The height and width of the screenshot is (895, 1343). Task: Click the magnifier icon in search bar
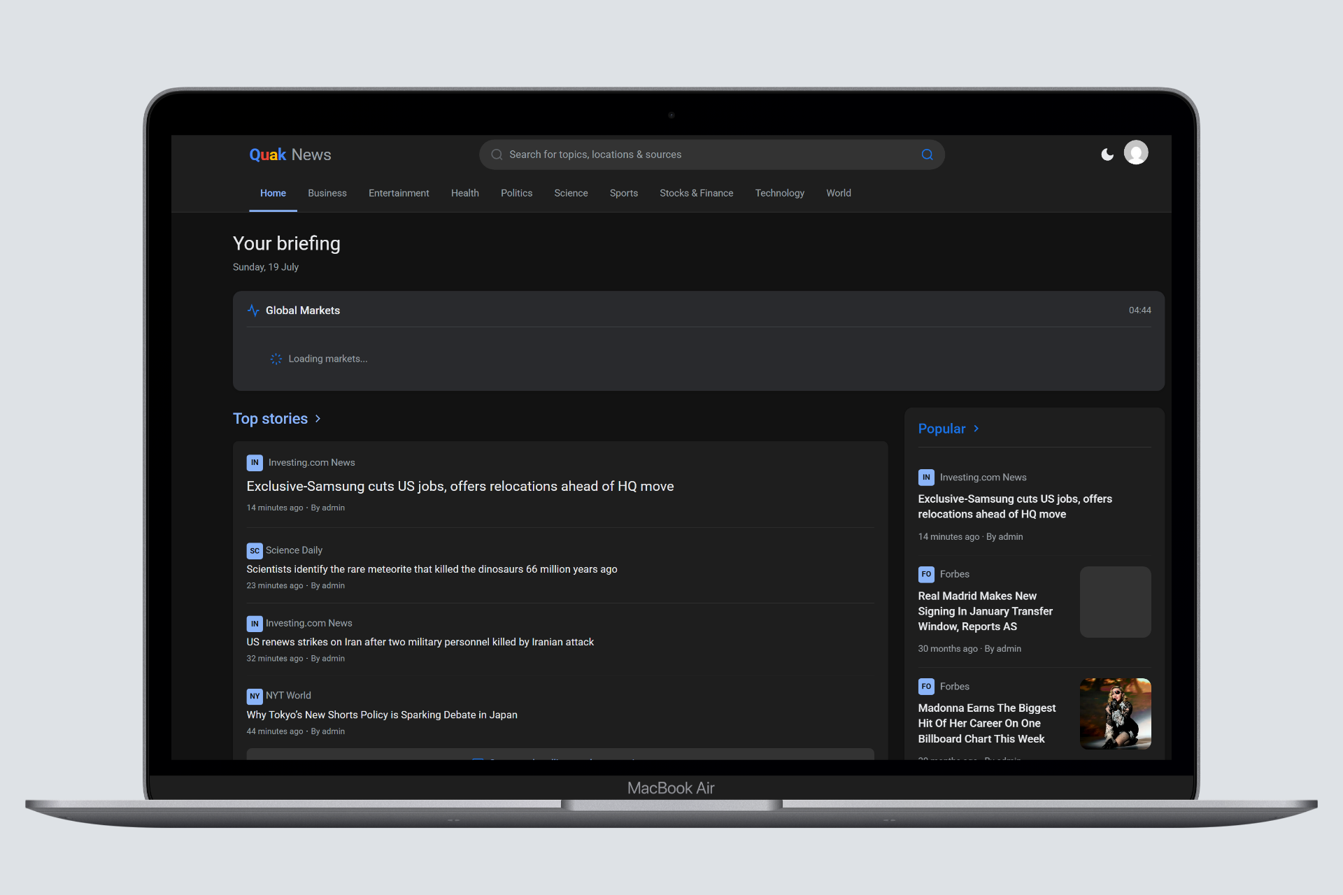pyautogui.click(x=497, y=155)
